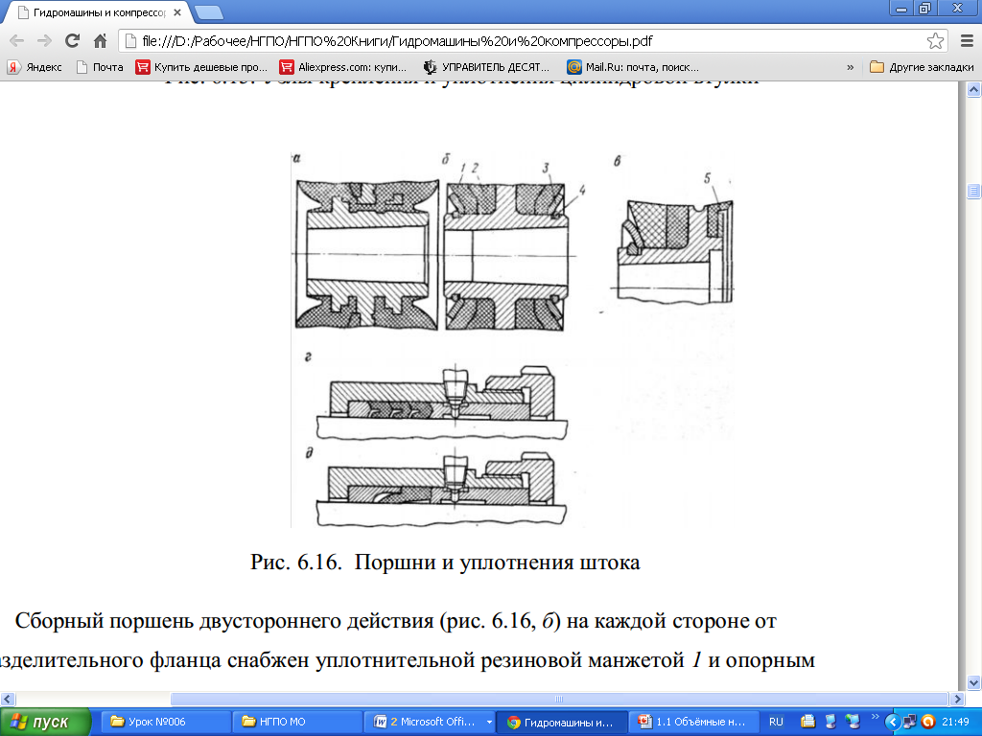Click the printer tray icon

pyautogui.click(x=808, y=722)
